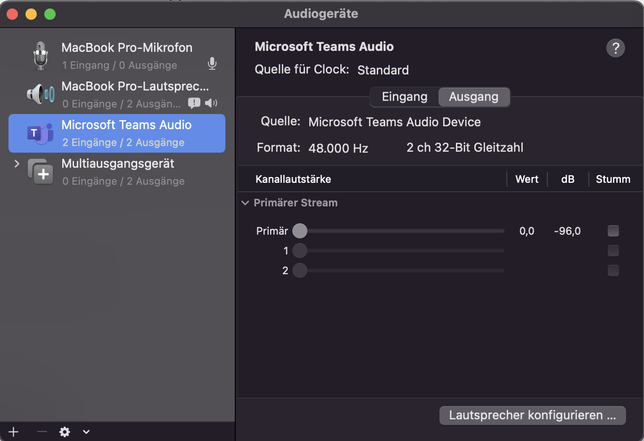Expand the Multiausgangsgerät device tree

click(x=17, y=163)
